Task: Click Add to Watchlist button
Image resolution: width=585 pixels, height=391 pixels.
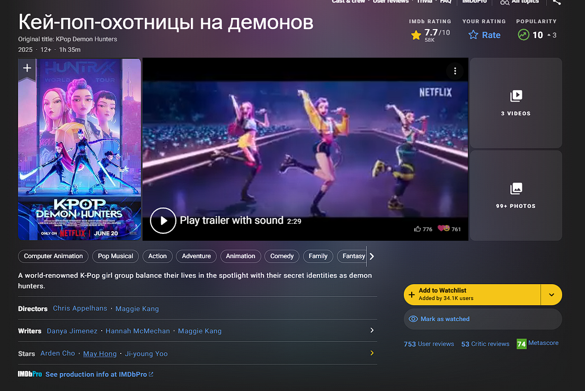Action: coord(472,295)
